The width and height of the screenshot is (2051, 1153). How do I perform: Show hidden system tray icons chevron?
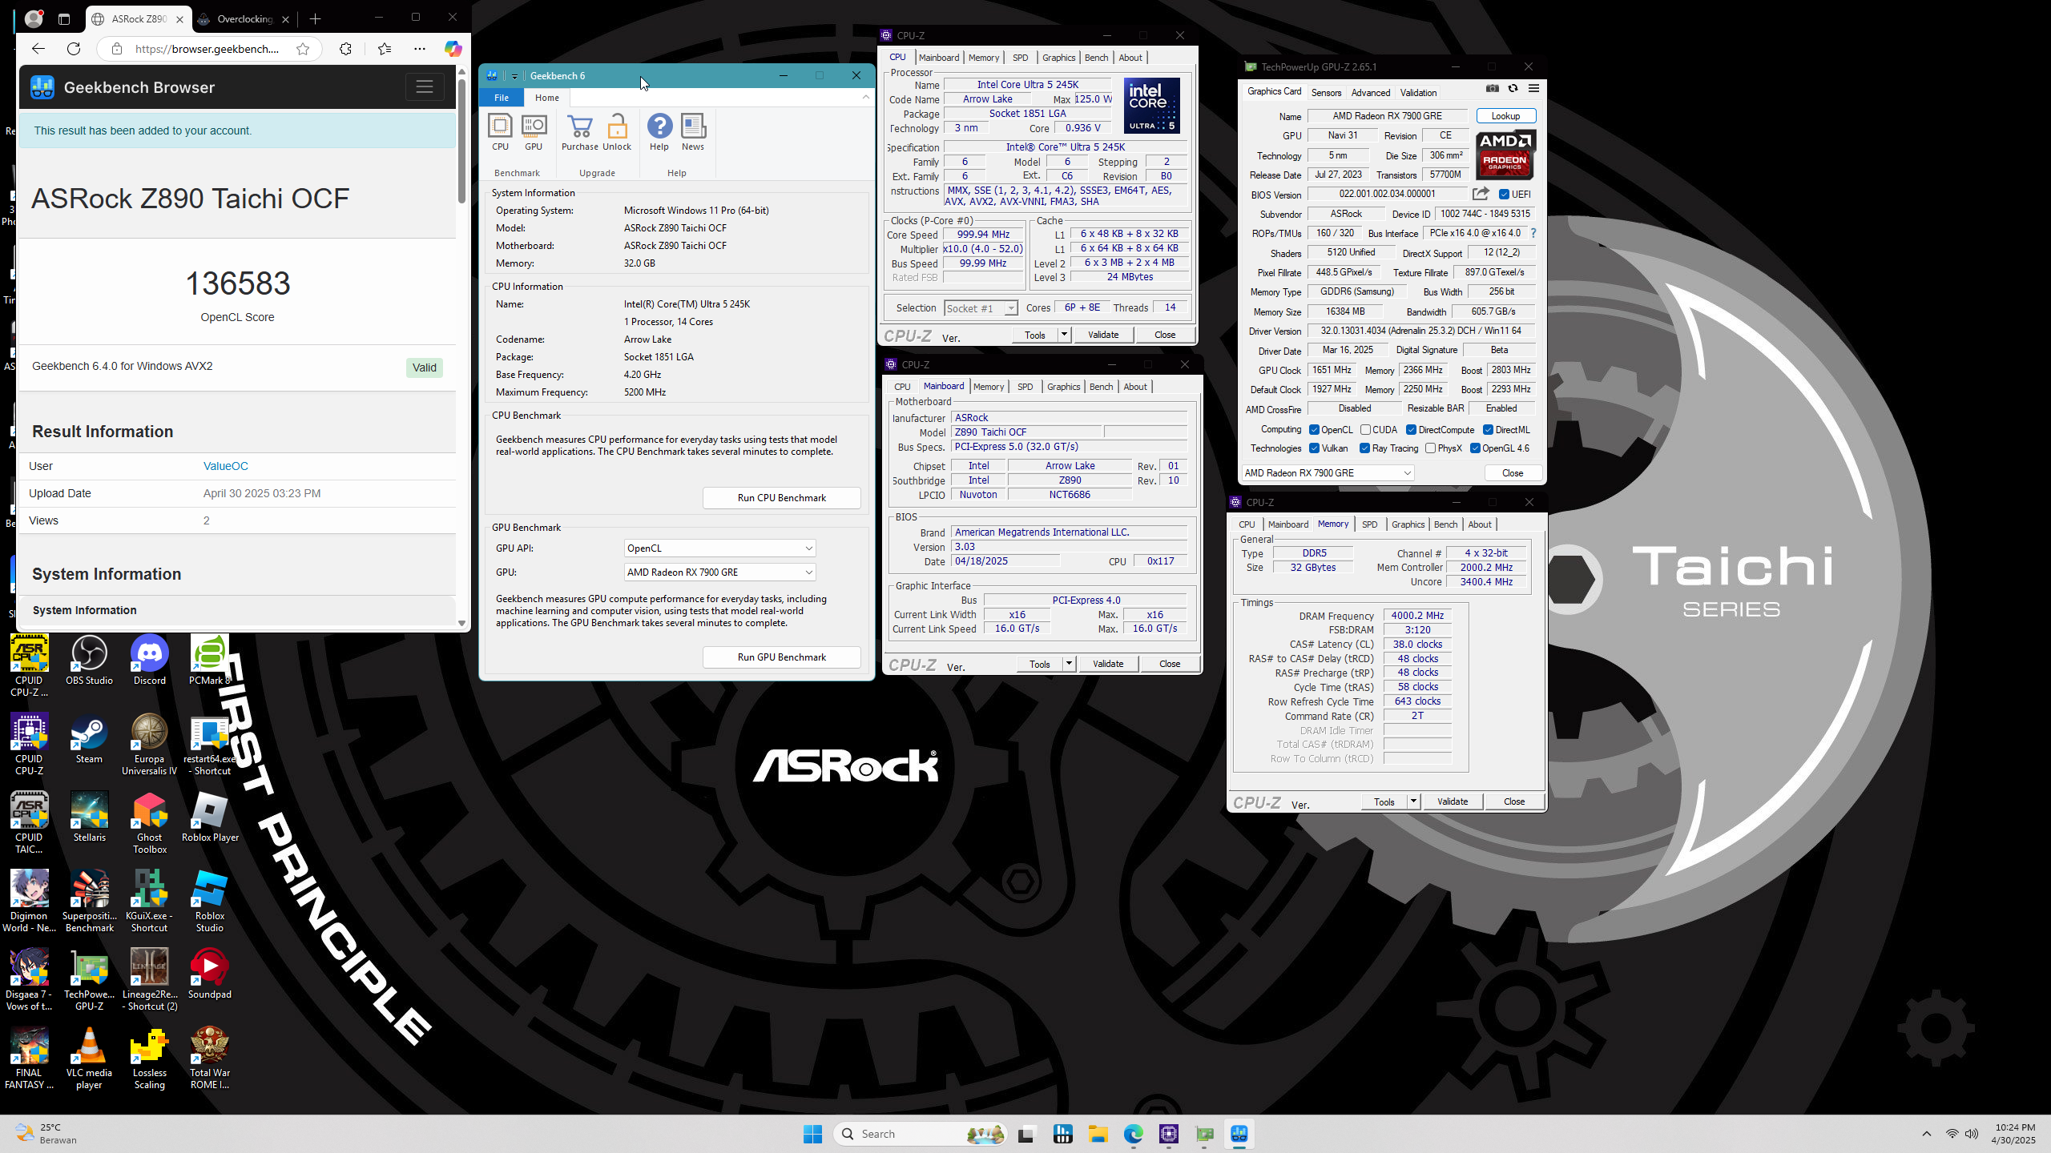[x=1927, y=1134]
